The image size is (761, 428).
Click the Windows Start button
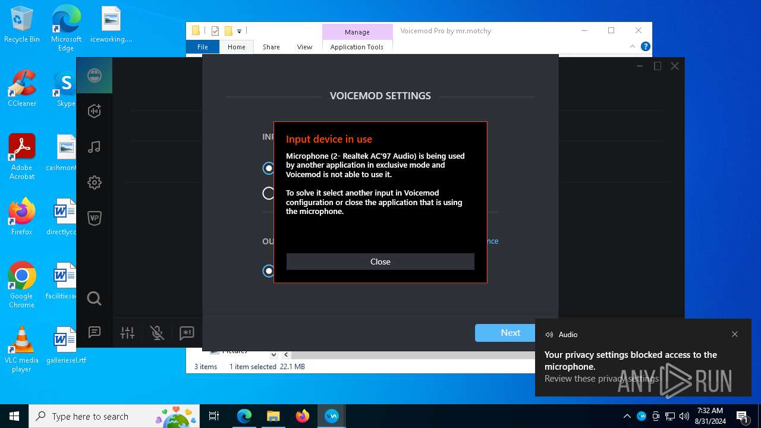pyautogui.click(x=14, y=416)
